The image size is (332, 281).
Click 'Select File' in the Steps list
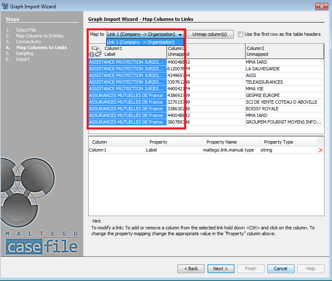click(x=26, y=30)
